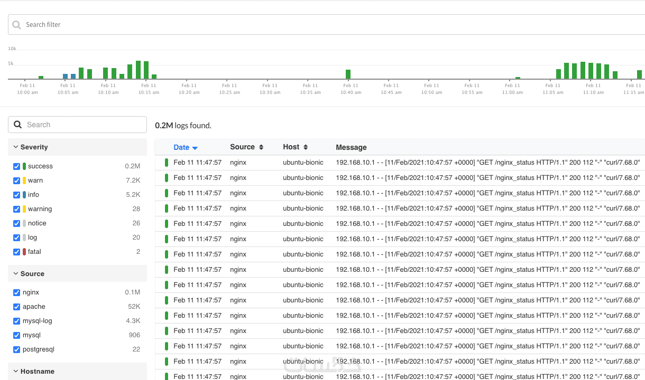Image resolution: width=645 pixels, height=380 pixels.
Task: Focus the Search filter input field
Action: point(326,25)
